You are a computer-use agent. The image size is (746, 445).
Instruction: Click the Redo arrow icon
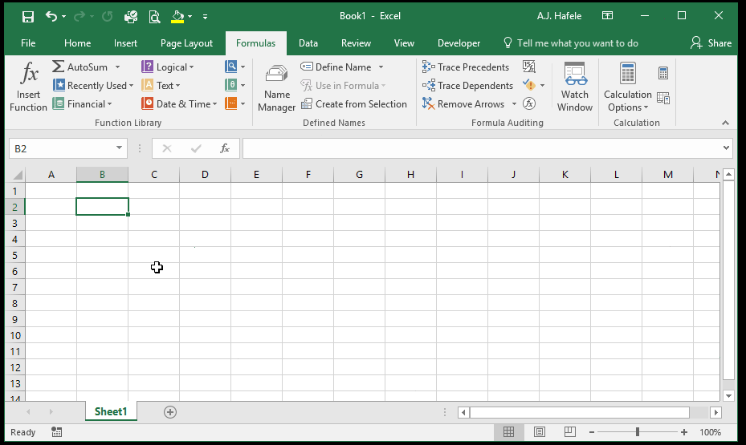[79, 16]
